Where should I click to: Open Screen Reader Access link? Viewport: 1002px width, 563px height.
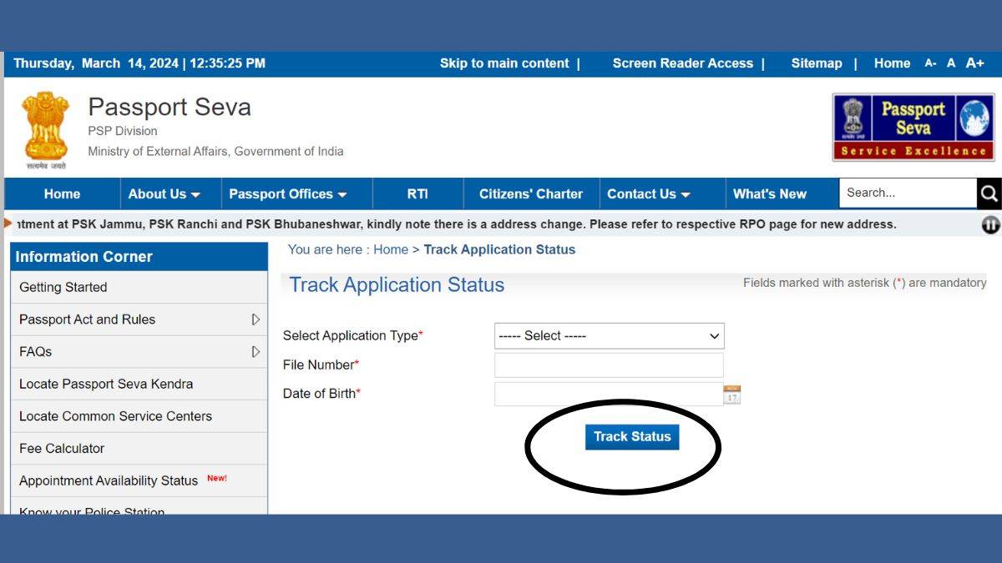coord(683,63)
